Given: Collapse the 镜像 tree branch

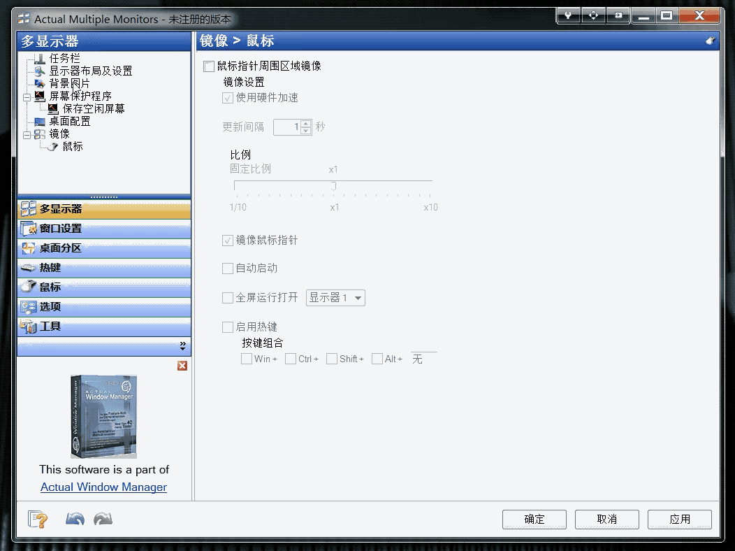Looking at the screenshot, I should [27, 135].
